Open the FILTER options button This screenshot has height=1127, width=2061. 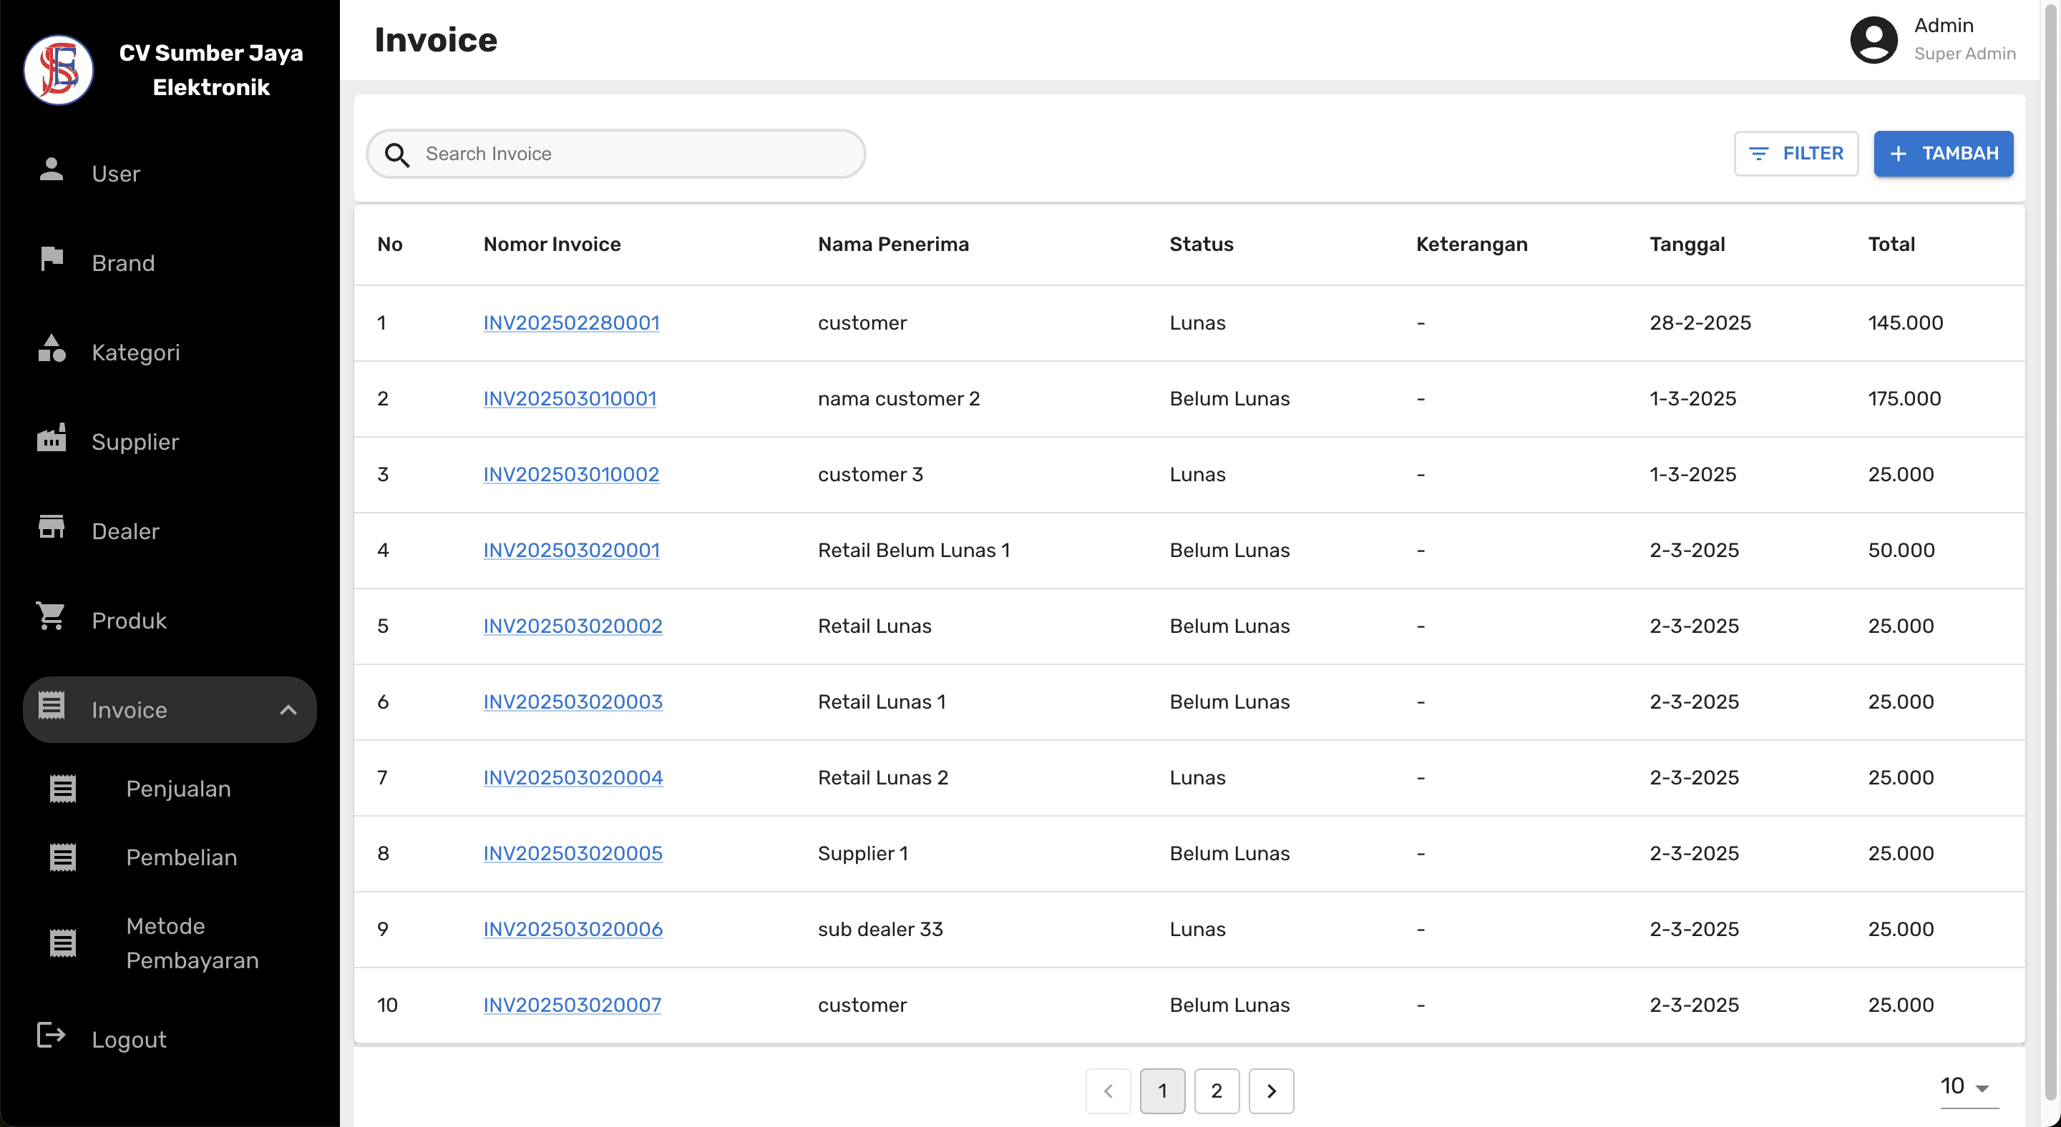click(1796, 154)
